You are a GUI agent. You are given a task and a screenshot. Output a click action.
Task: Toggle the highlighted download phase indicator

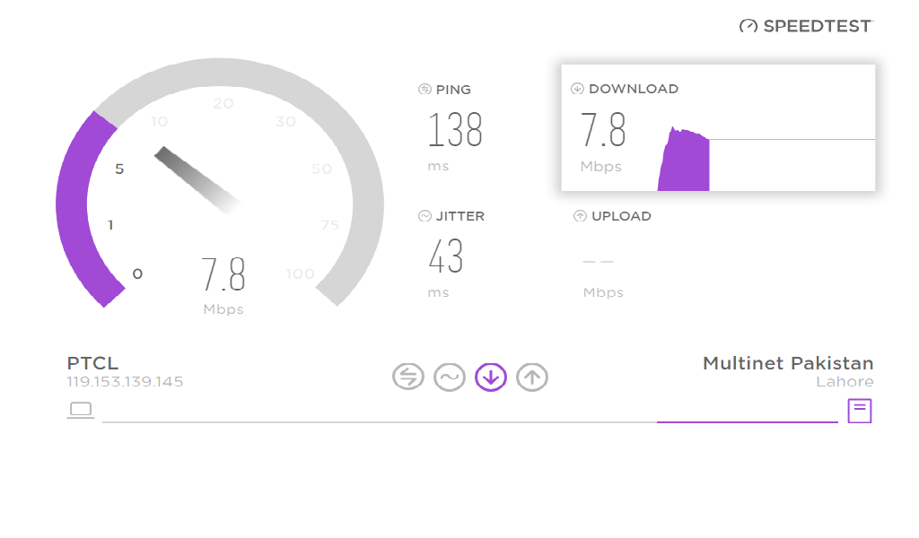click(491, 377)
